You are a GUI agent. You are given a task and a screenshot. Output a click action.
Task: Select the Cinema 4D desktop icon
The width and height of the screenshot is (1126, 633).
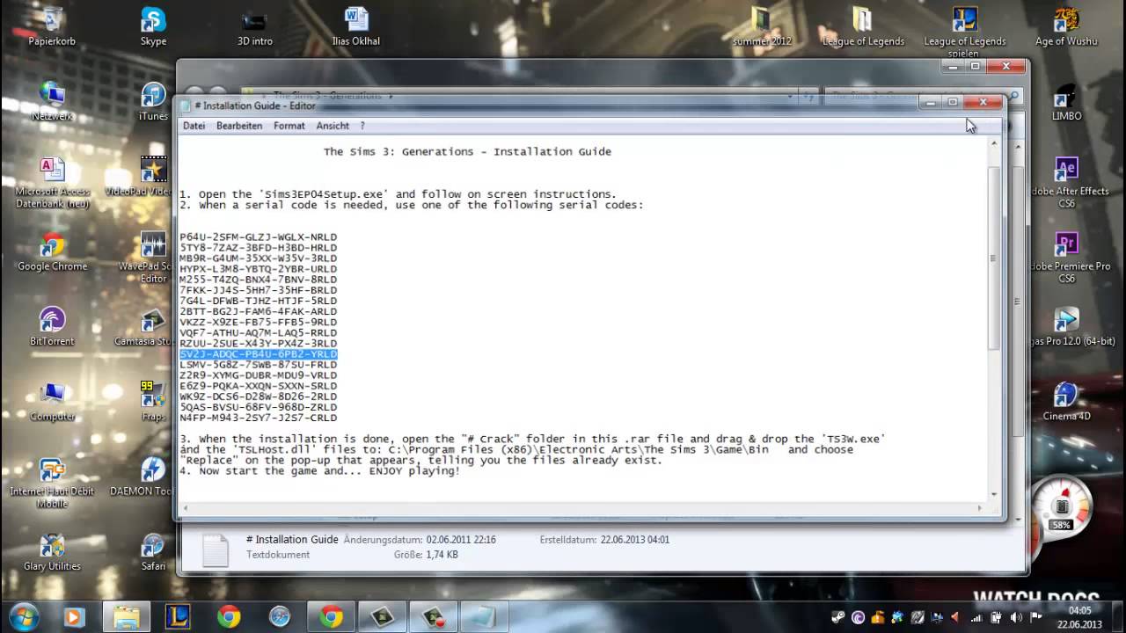click(x=1066, y=401)
